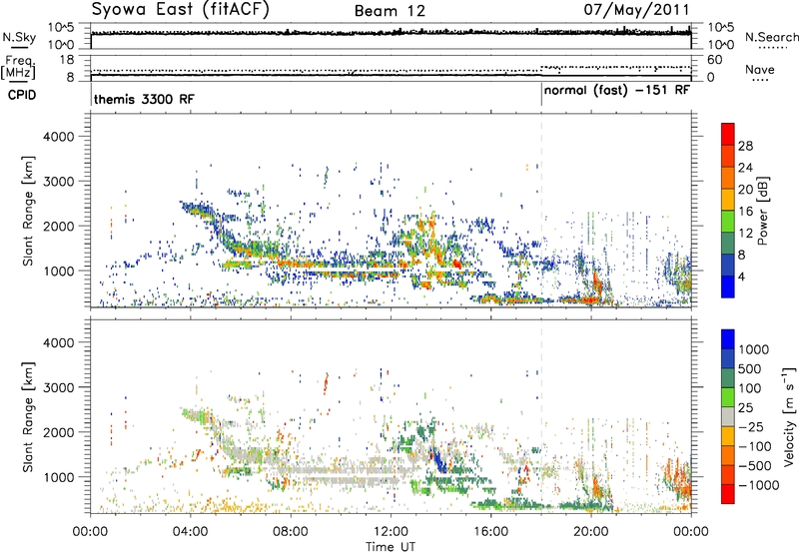The width and height of the screenshot is (799, 553).
Task: Click the "Velocity [m s-1]" colorbar title
Action: (789, 416)
